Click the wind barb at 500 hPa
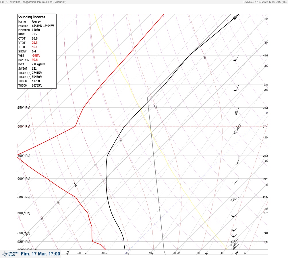This screenshot has width=288, height=258. (x=235, y=181)
